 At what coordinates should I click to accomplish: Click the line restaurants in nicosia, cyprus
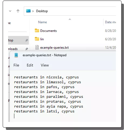(46, 77)
